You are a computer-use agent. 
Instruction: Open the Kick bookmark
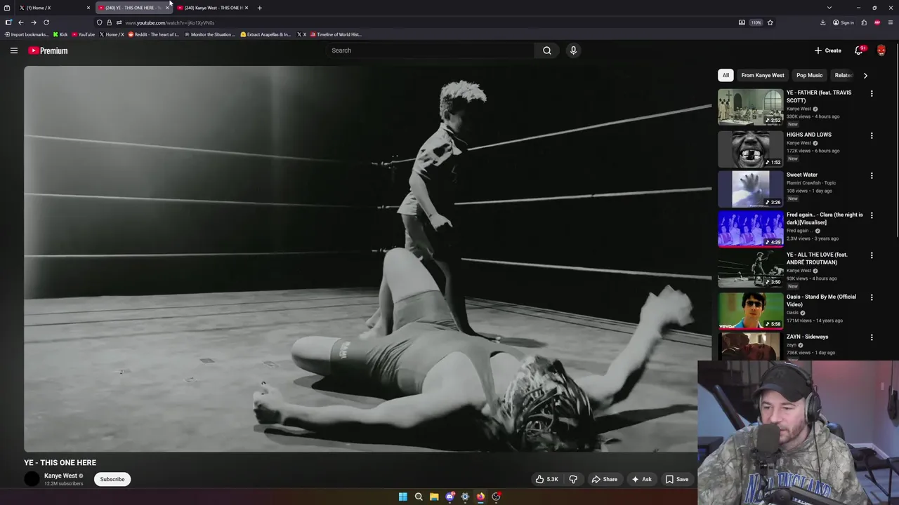point(60,34)
